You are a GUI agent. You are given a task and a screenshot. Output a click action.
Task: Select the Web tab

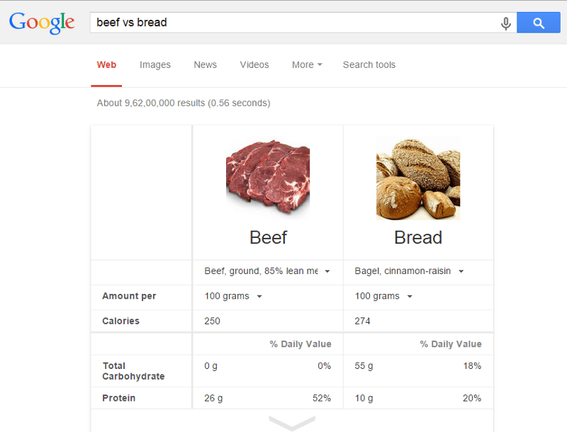pos(106,64)
